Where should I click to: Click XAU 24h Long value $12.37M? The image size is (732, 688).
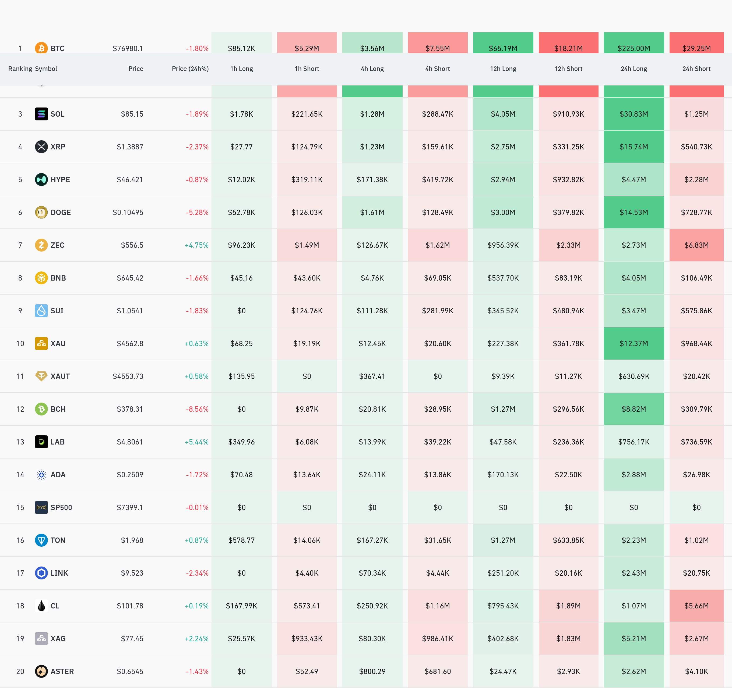634,343
